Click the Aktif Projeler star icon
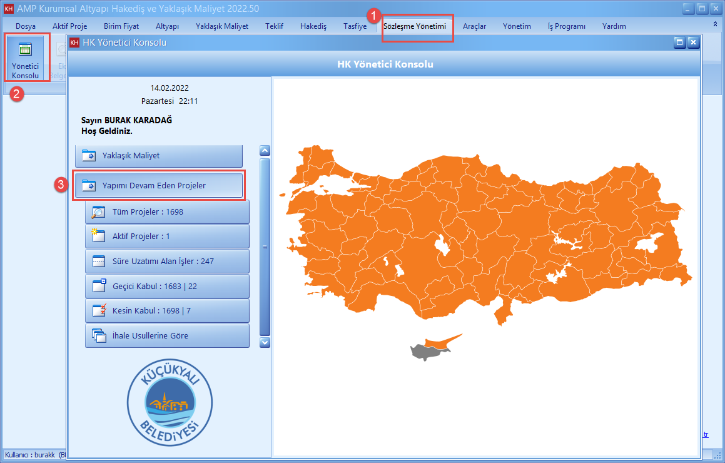725x463 pixels. (99, 237)
